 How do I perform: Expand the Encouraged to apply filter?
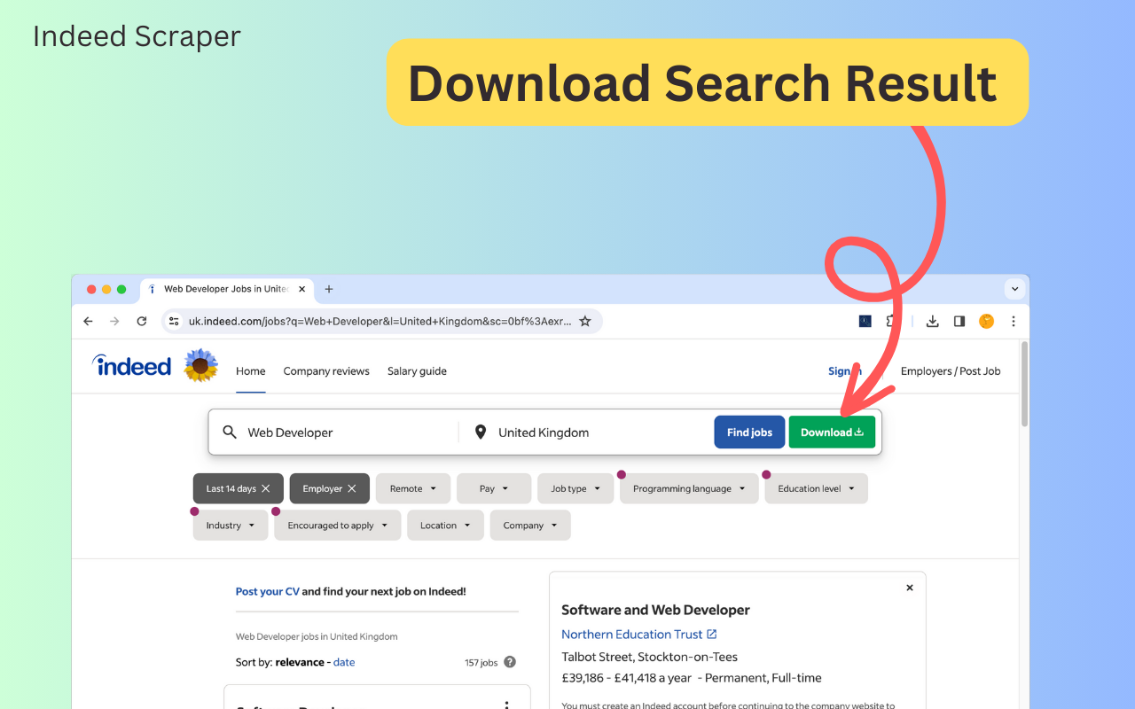(338, 526)
